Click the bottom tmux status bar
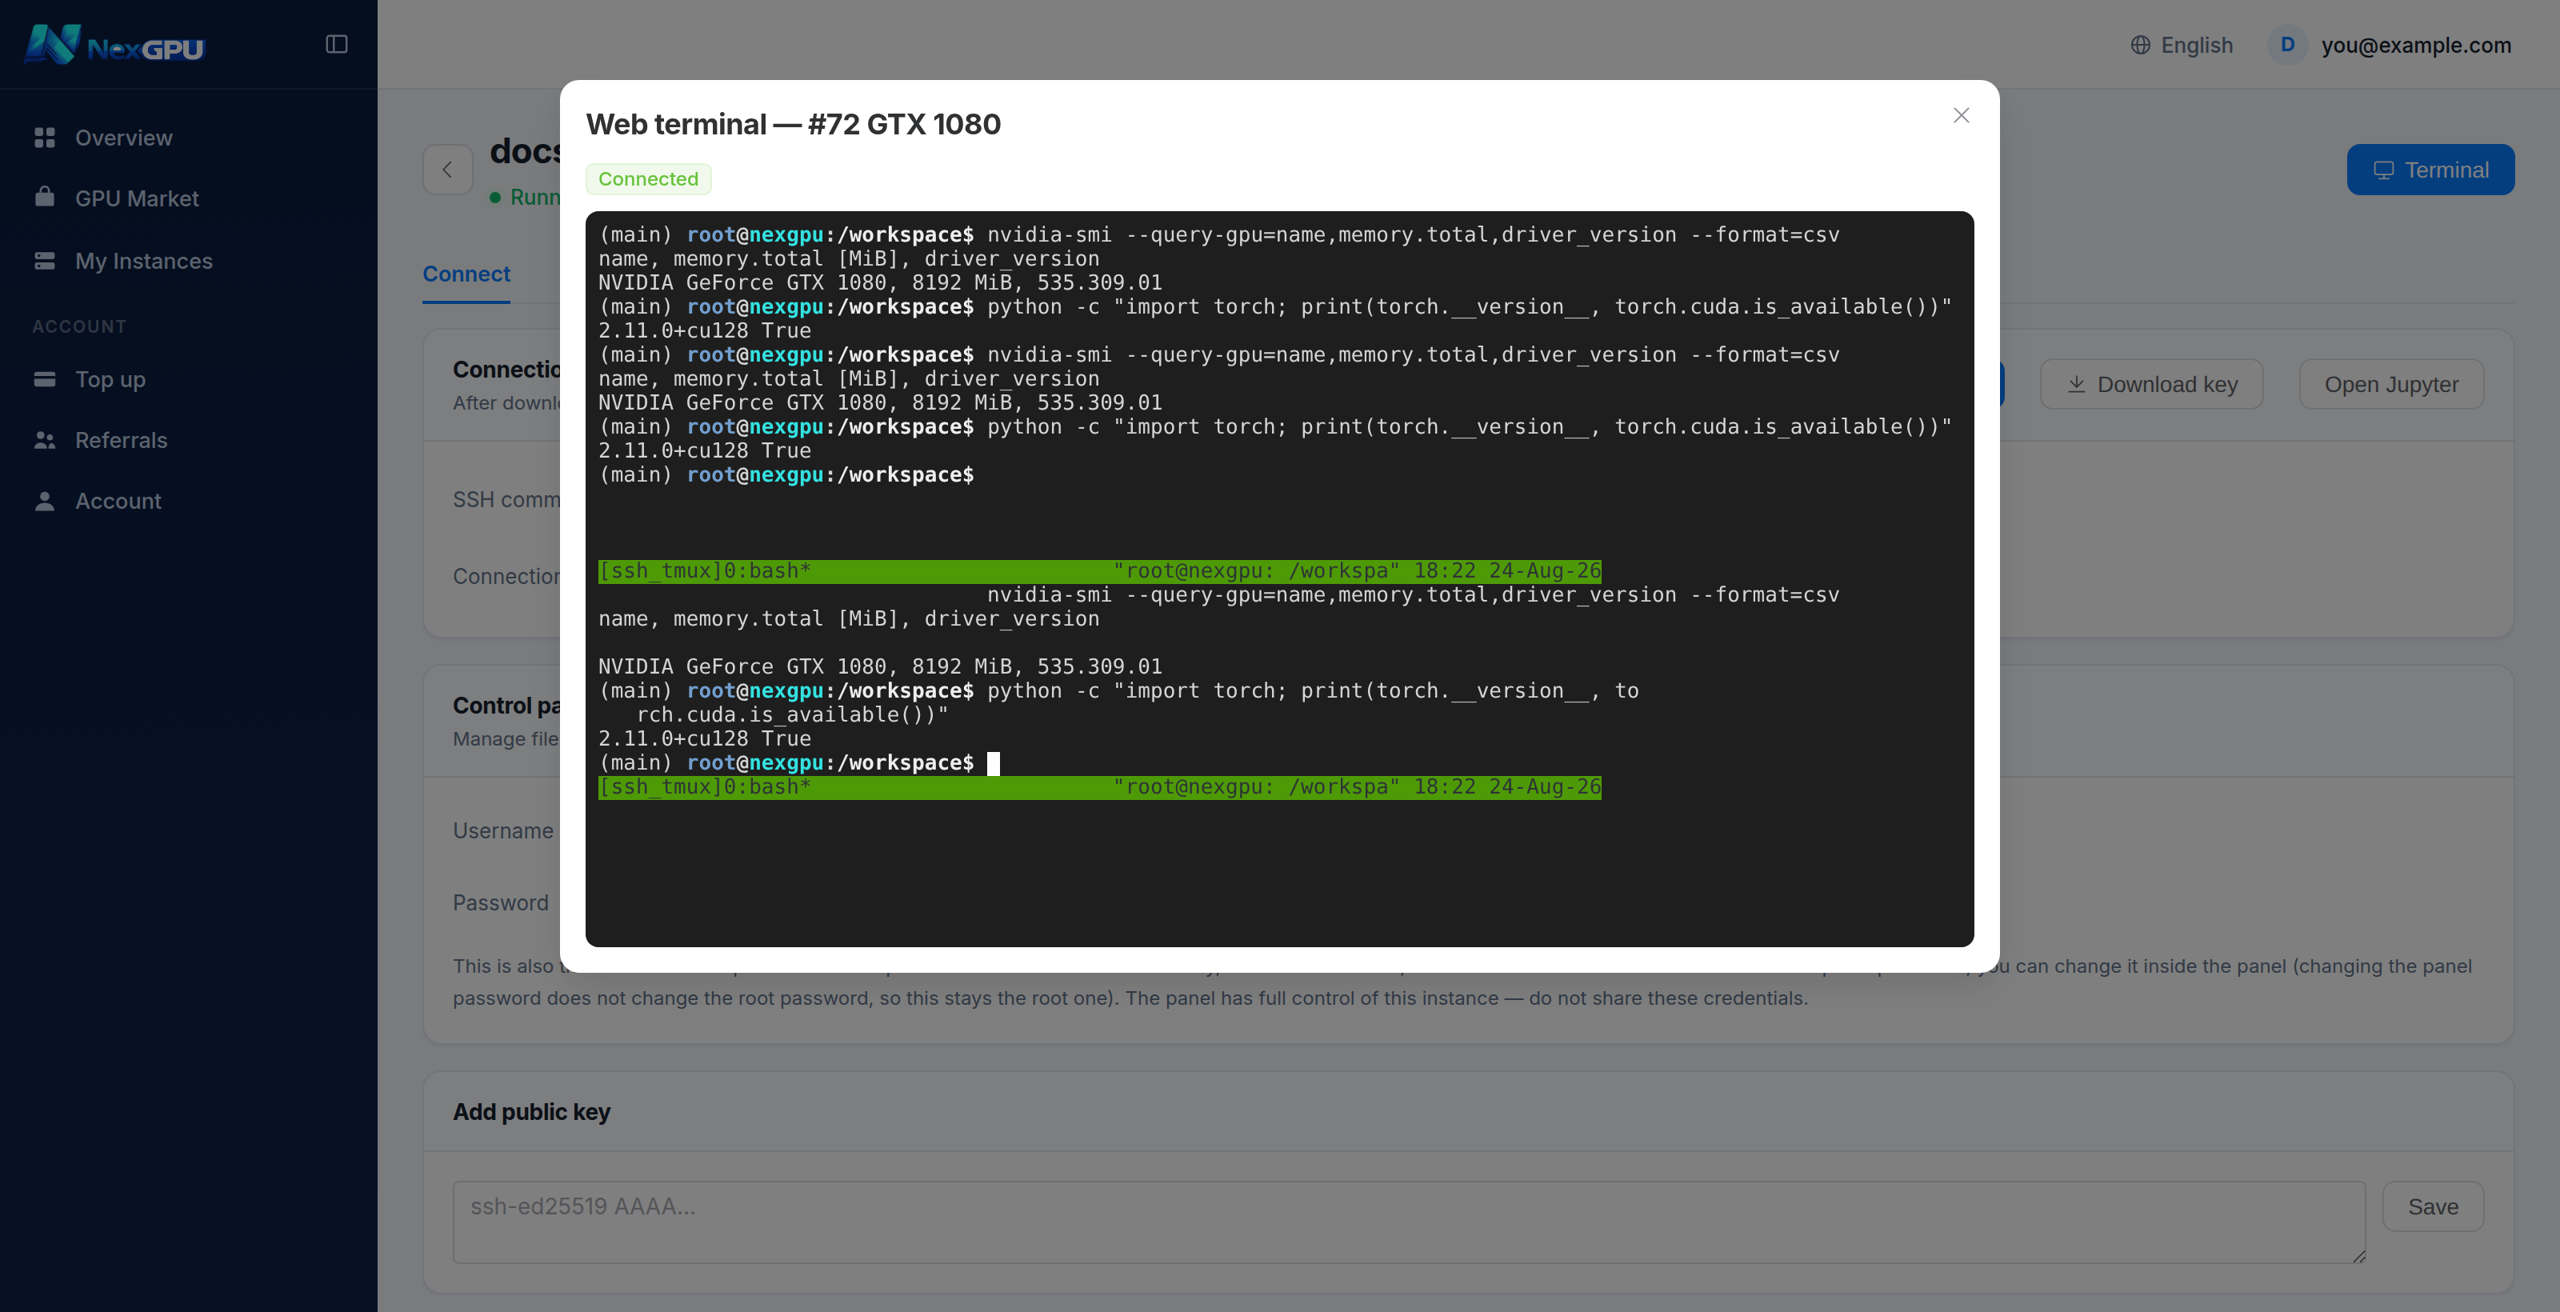2560x1312 pixels. click(1099, 787)
